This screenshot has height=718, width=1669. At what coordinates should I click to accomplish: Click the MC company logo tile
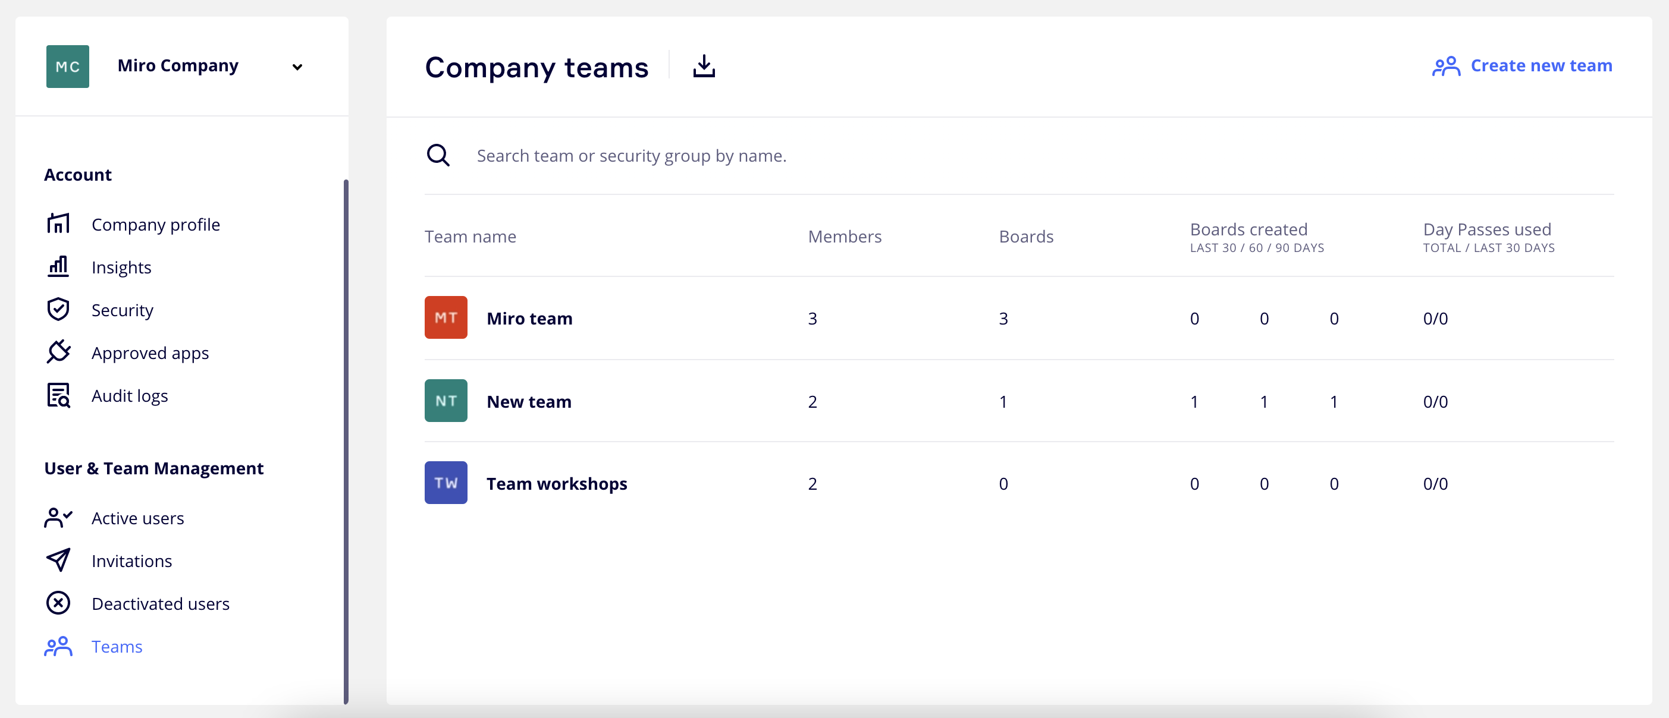point(67,66)
